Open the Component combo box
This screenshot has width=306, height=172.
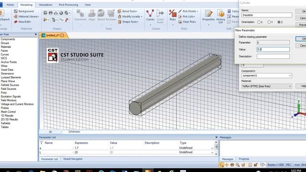267,75
